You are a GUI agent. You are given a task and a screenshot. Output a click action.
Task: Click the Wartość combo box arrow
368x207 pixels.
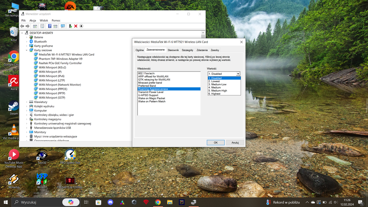[238, 74]
